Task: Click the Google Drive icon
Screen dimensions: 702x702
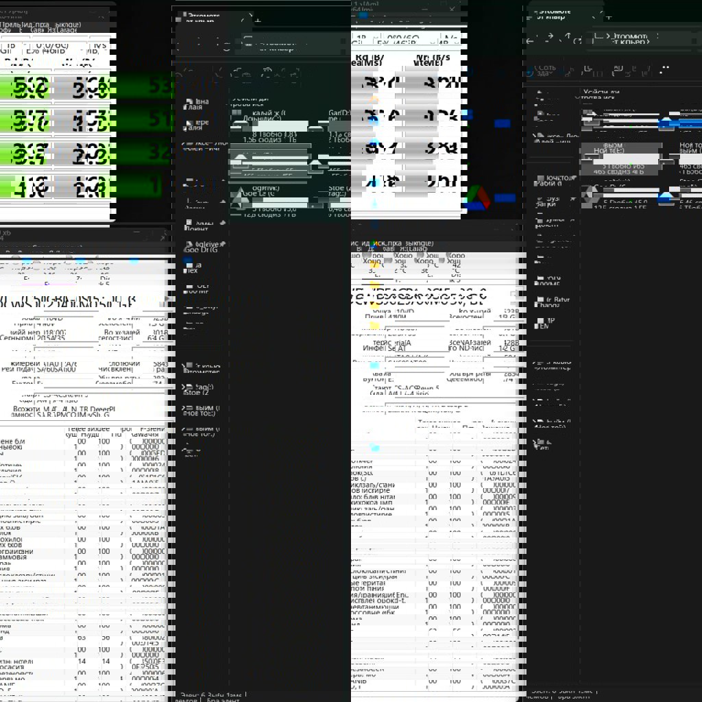Action: click(477, 197)
